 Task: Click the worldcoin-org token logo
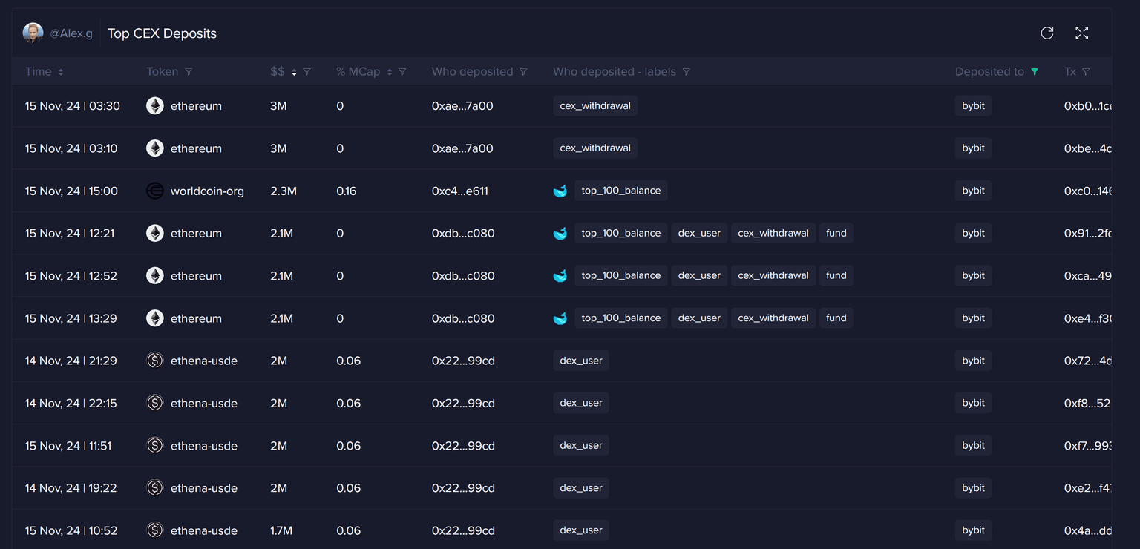[x=154, y=191]
